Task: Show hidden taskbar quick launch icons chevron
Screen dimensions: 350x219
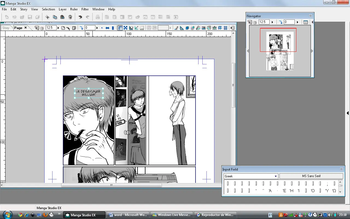Action: click(59, 214)
